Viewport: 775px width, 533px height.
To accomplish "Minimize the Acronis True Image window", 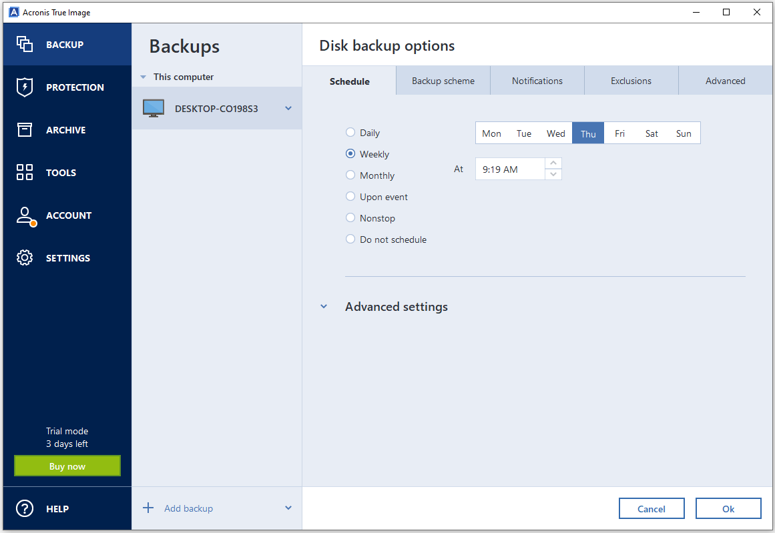I will pyautogui.click(x=696, y=13).
